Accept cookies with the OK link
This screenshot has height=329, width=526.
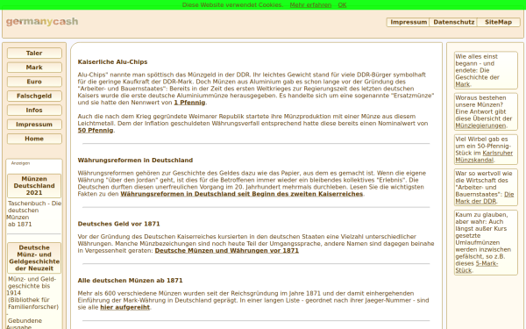pos(342,5)
